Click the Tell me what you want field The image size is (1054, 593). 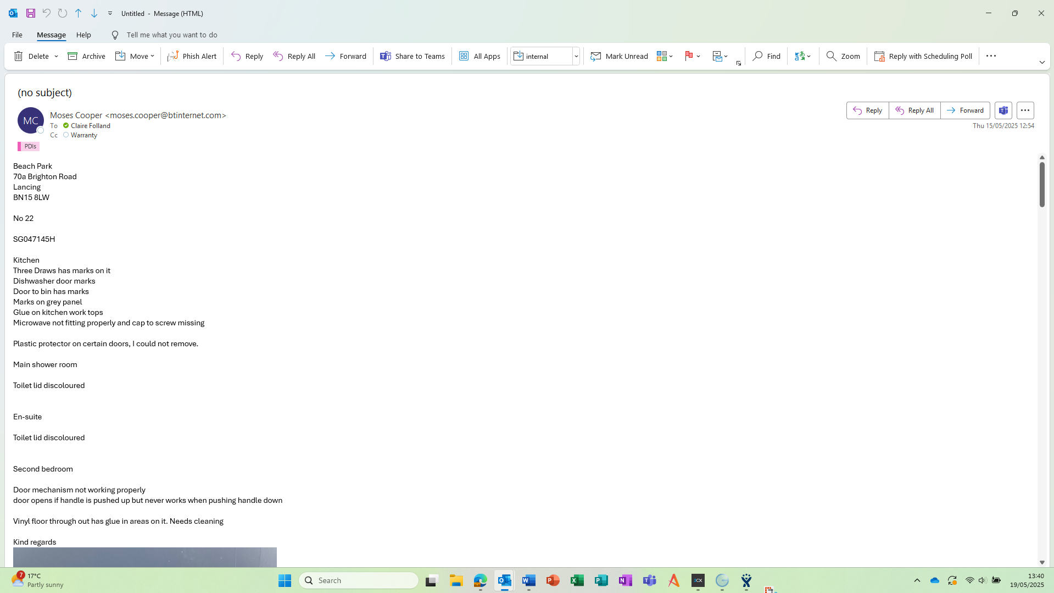point(171,35)
